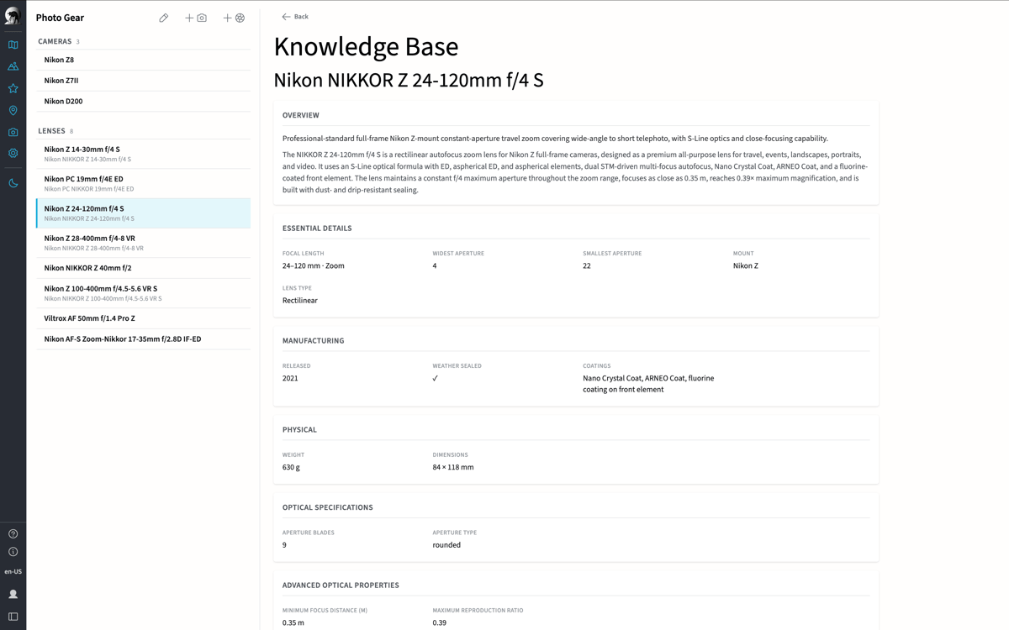Add a new camera

[x=196, y=18]
